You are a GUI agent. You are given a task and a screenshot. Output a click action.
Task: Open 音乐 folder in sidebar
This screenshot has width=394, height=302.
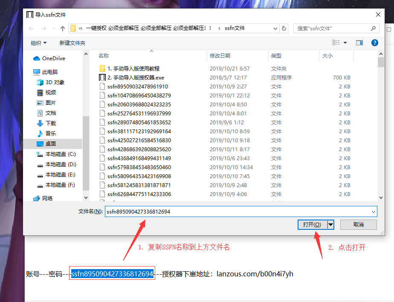46,134
